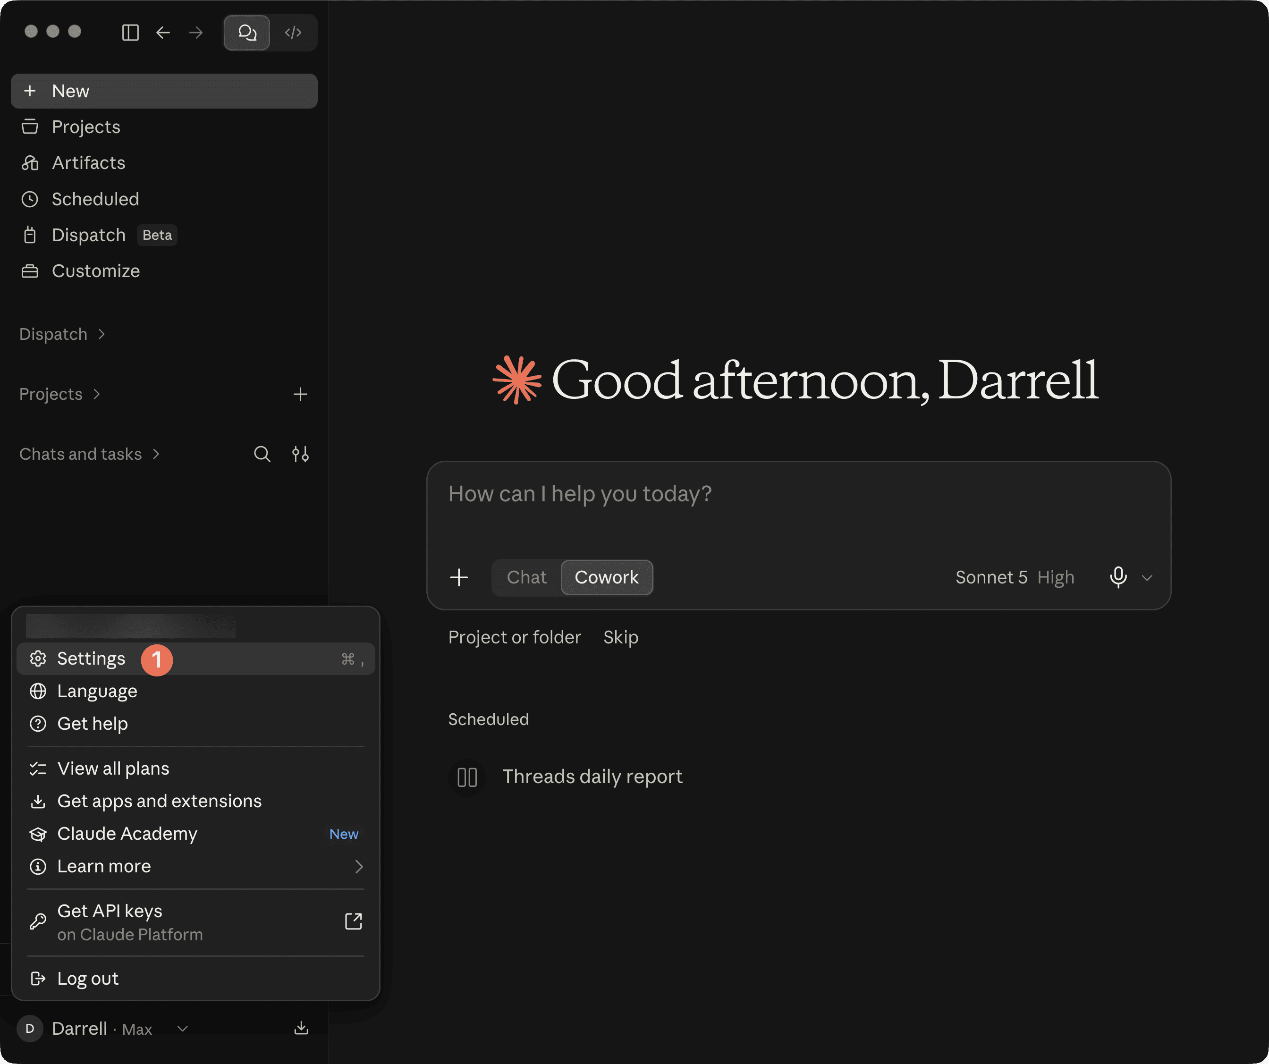Click the Language globe icon
Image resolution: width=1269 pixels, height=1064 pixels.
pyautogui.click(x=38, y=691)
